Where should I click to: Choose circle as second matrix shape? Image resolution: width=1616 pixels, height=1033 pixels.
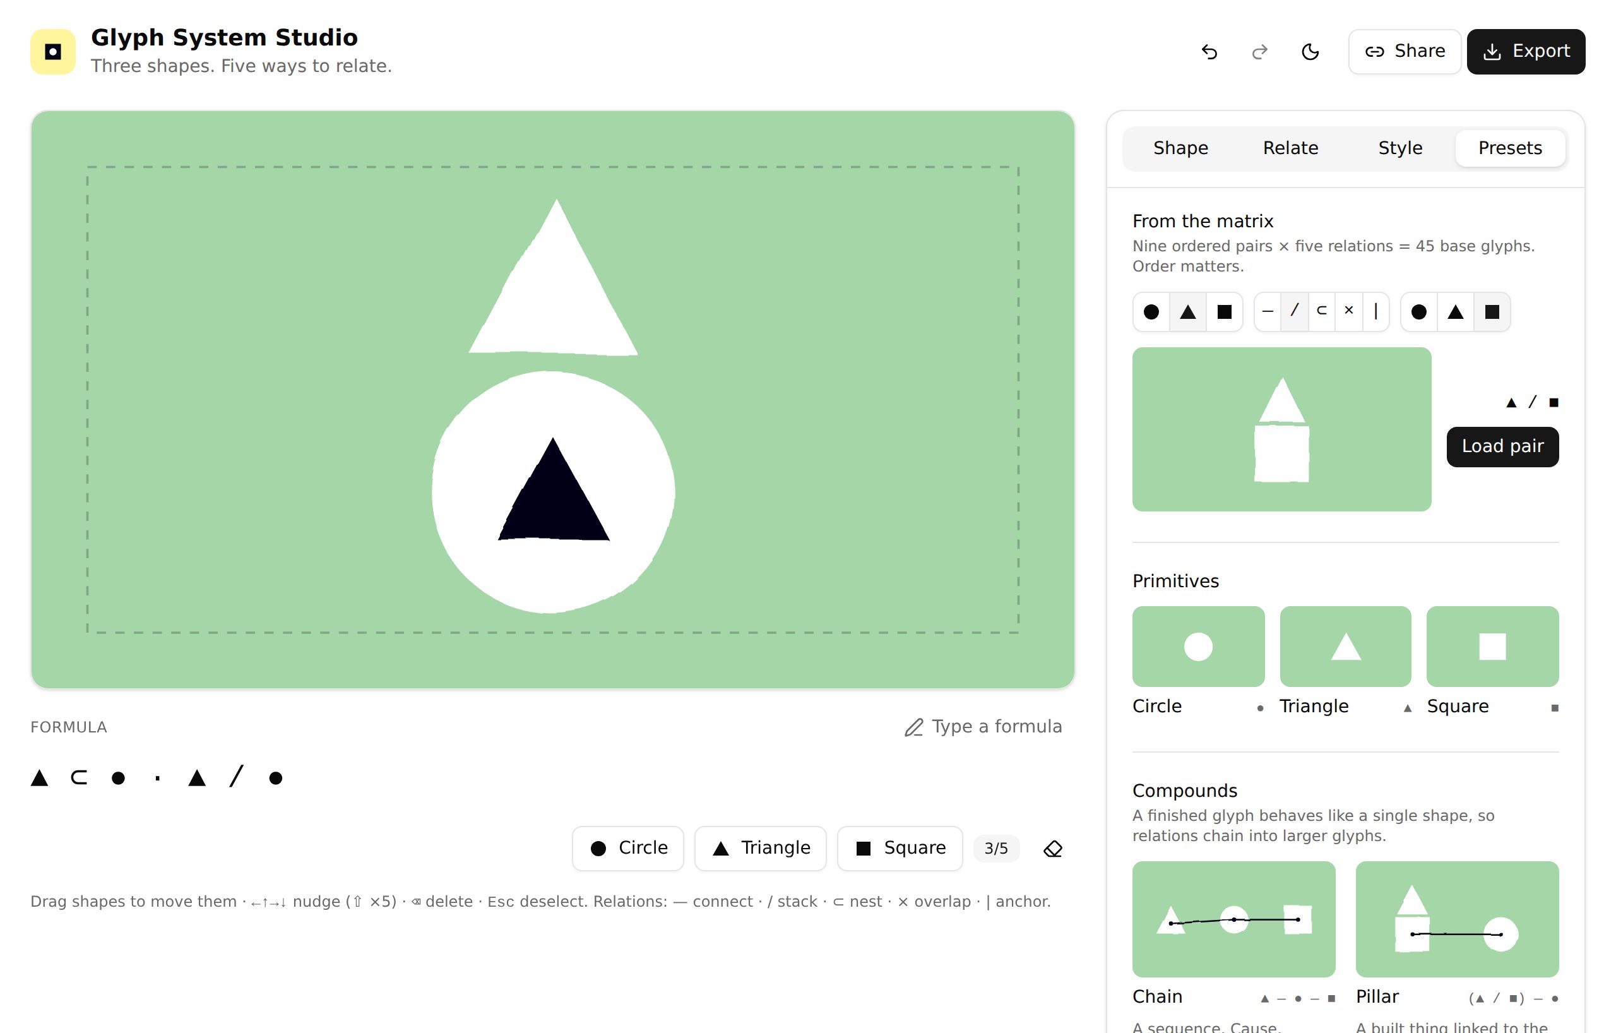(1418, 312)
